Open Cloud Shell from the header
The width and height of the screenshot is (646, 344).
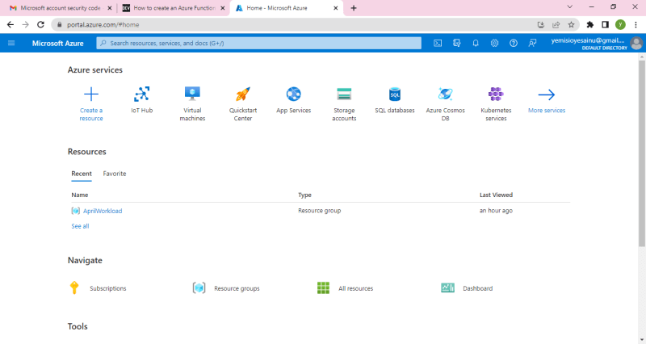tap(438, 43)
